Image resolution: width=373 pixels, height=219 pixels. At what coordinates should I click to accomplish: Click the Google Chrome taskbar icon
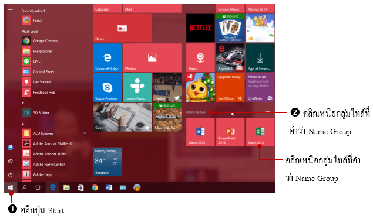pos(95,188)
